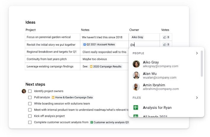This screenshot has height=137, width=210.
Task: Open Q2 2021 Account Notes doc chip
Action: pyautogui.click(x=99, y=44)
